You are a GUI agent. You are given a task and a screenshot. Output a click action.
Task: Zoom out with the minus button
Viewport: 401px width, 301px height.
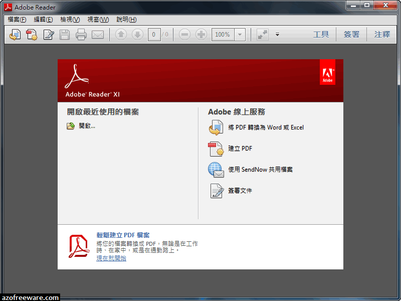pyautogui.click(x=184, y=35)
